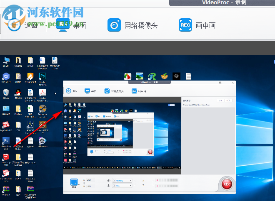Click the blue back arrow icon

[14, 25]
